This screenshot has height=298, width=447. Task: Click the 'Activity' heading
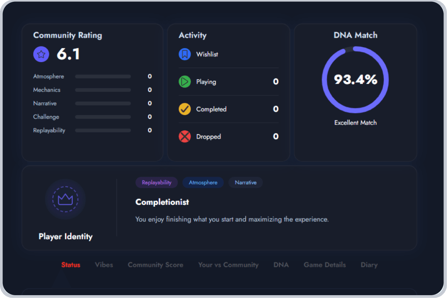[x=192, y=35]
